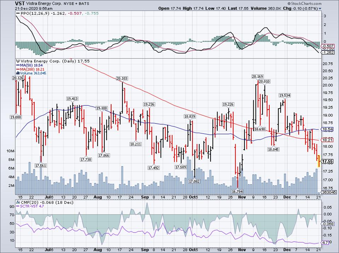The height and width of the screenshot is (253, 339).
Task: Click the Volume 363,045 legend entry
Action: click(x=33, y=73)
